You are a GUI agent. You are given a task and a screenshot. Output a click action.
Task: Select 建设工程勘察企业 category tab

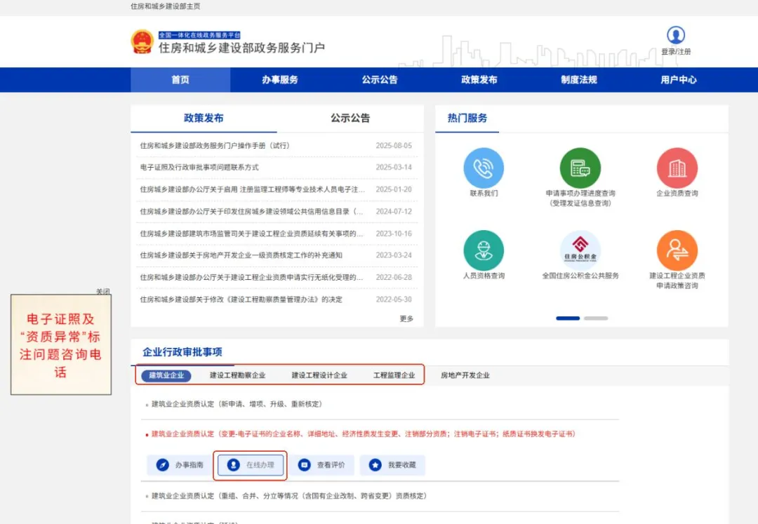pos(237,375)
